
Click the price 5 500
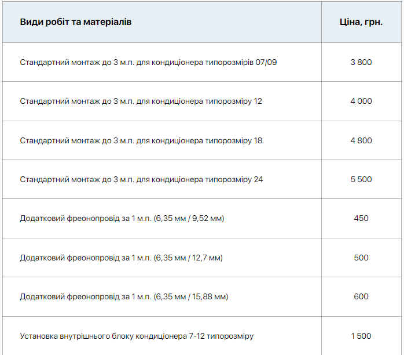pyautogui.click(x=361, y=179)
